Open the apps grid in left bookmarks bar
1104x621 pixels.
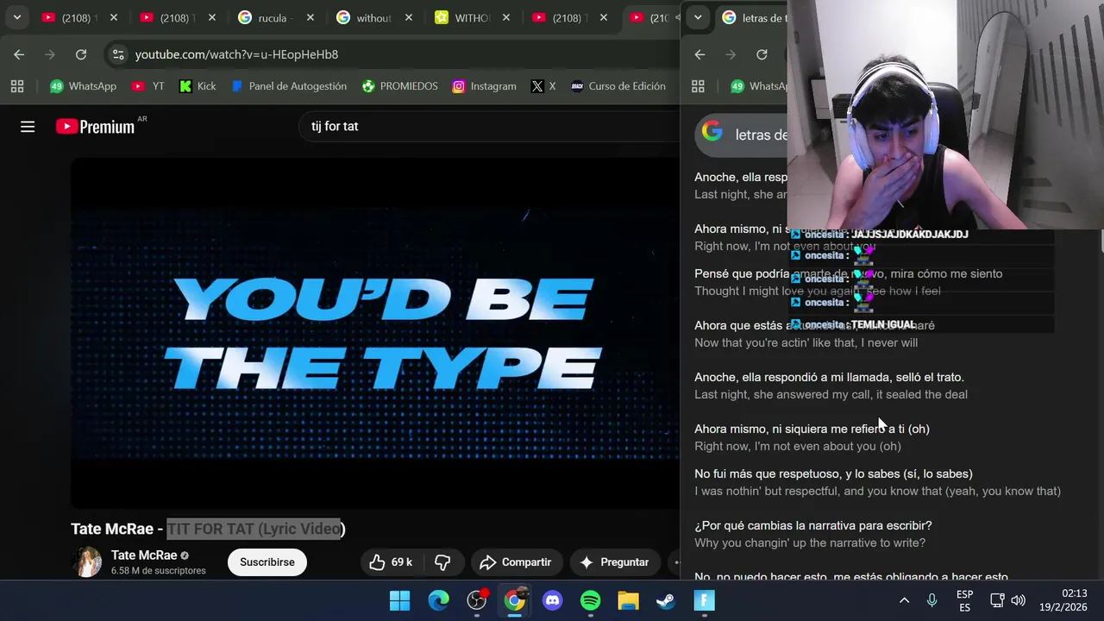click(x=17, y=86)
